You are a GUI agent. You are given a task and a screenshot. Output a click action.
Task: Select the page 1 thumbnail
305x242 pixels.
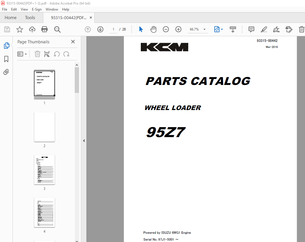click(x=44, y=84)
